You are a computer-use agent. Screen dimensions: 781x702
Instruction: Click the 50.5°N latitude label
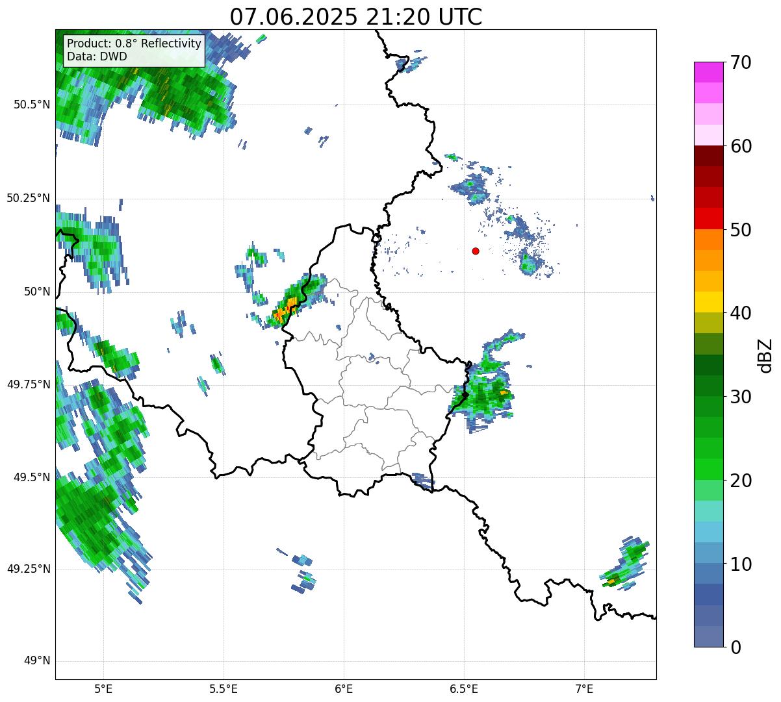[x=32, y=105]
